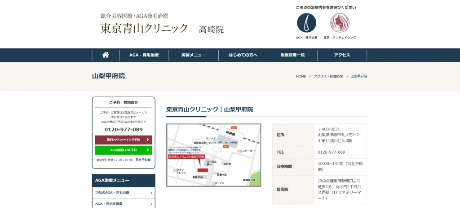The image size is (460, 208).
Task: Open アクセス・診療時間 breadcrumb link
Action: point(328,76)
